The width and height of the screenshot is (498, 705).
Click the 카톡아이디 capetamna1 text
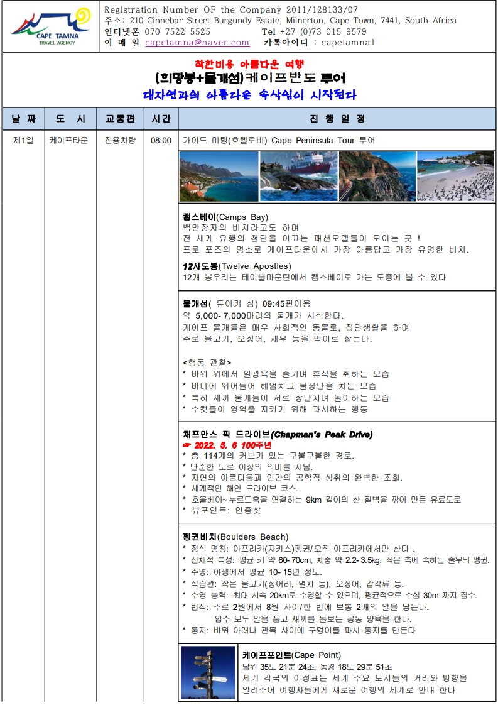click(319, 43)
